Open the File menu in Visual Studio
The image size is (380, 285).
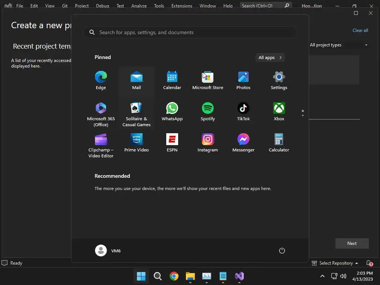pyautogui.click(x=20, y=6)
